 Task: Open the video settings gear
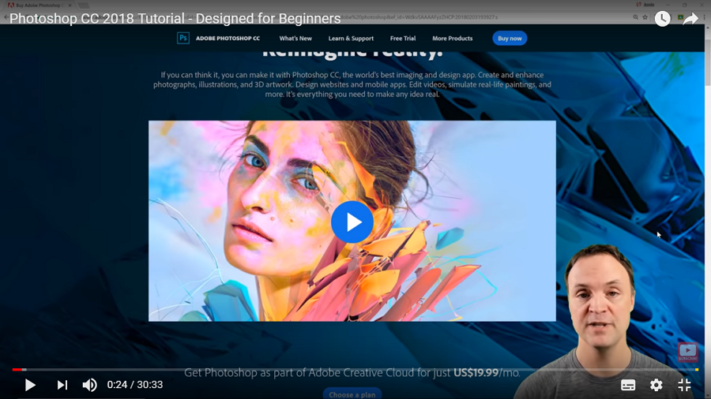[x=656, y=385]
